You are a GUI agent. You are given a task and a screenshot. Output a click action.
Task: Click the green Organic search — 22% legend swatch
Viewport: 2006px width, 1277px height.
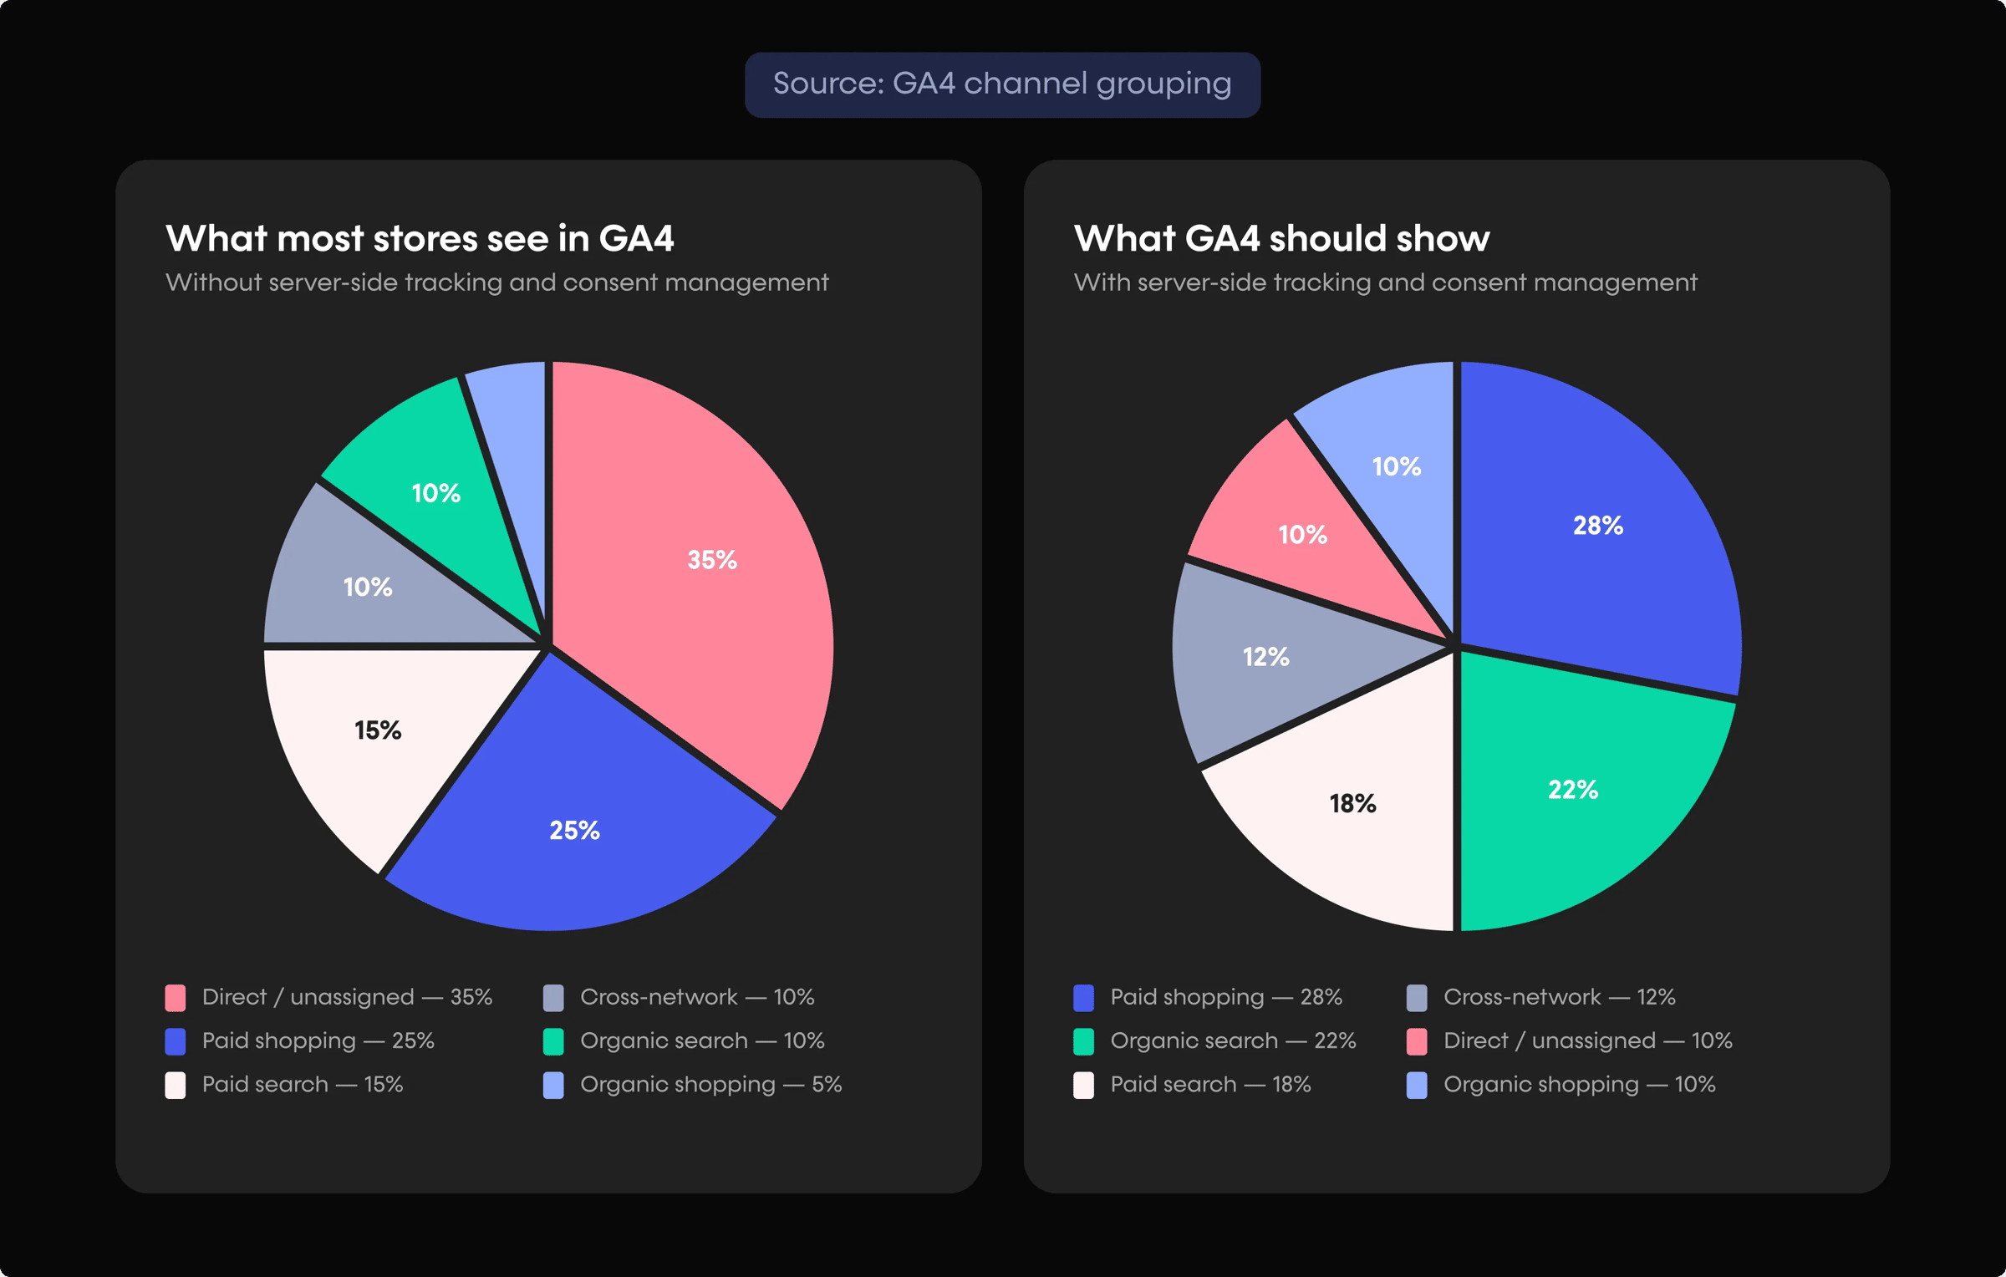click(1083, 1041)
